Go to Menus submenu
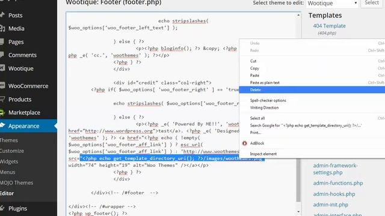 click(x=8, y=172)
